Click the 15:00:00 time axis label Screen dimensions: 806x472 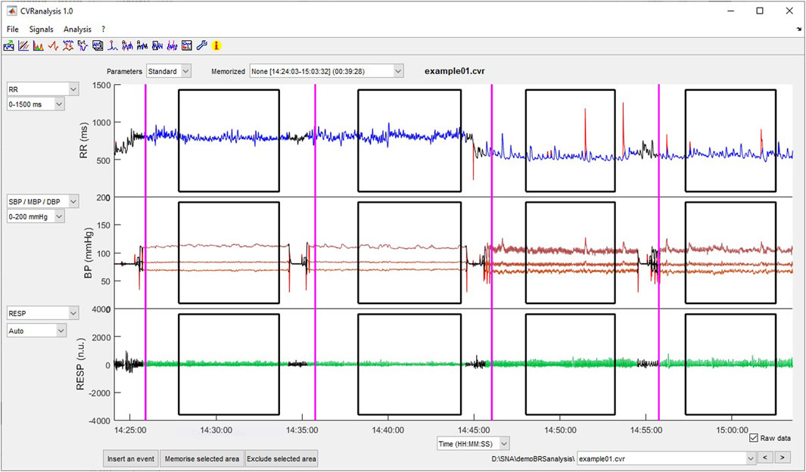733,430
